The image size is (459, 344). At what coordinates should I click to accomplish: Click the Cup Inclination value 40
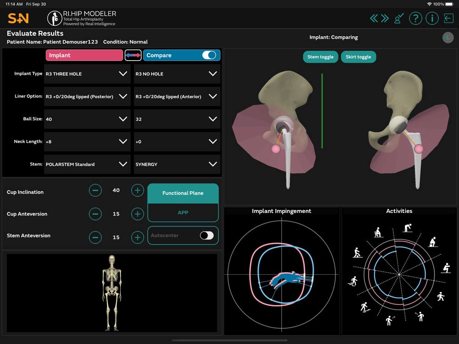click(116, 190)
